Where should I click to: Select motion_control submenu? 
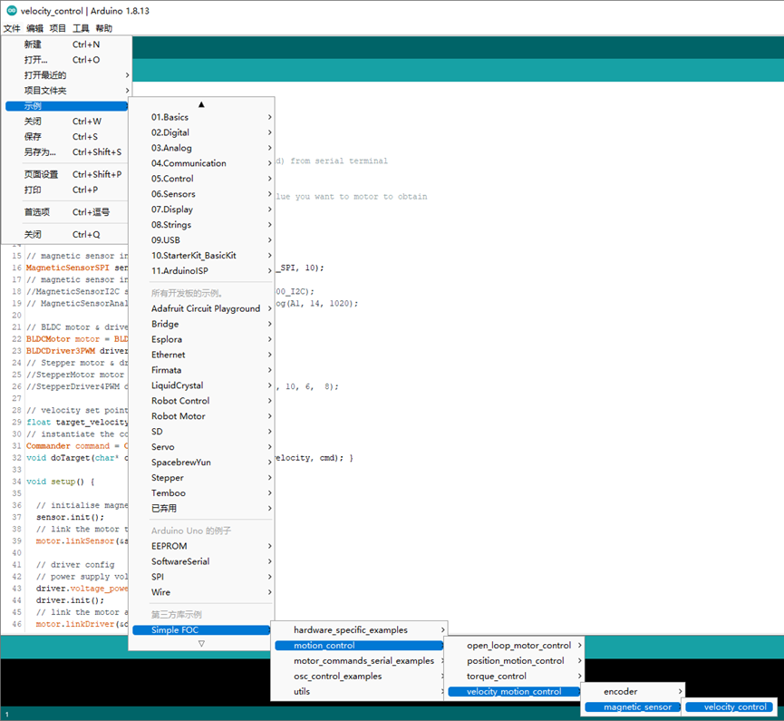[359, 646]
